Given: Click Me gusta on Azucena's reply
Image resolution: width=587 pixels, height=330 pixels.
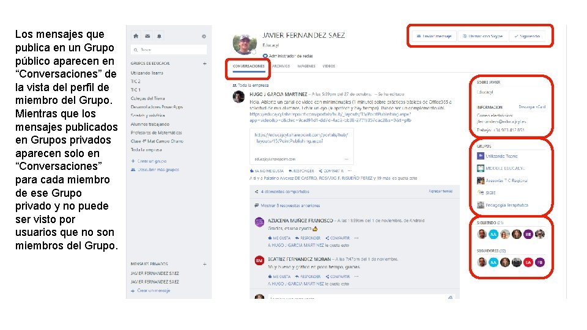Looking at the screenshot, I should tap(279, 238).
